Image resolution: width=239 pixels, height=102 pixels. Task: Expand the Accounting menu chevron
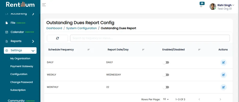(x=33, y=14)
